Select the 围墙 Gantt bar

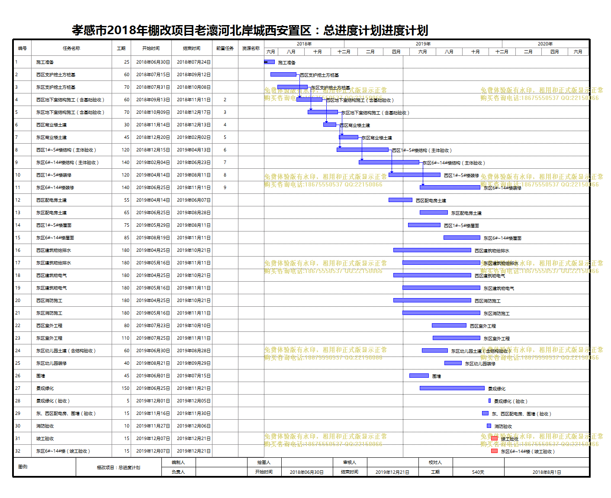[419, 376]
